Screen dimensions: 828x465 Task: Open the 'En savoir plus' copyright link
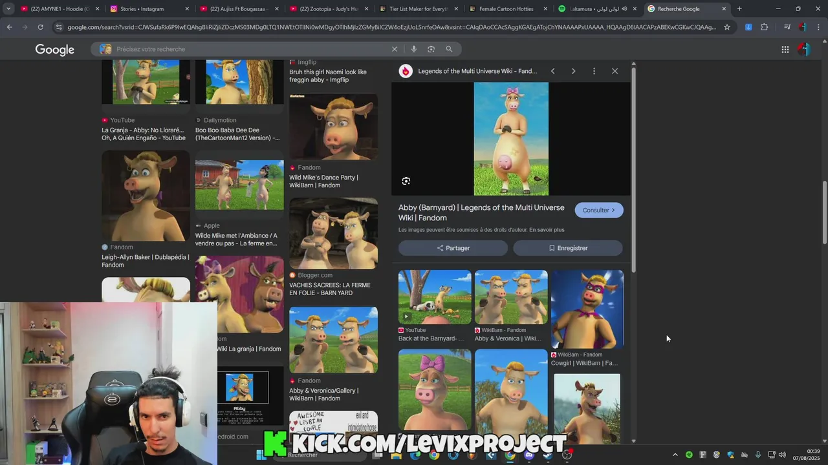pos(547,230)
